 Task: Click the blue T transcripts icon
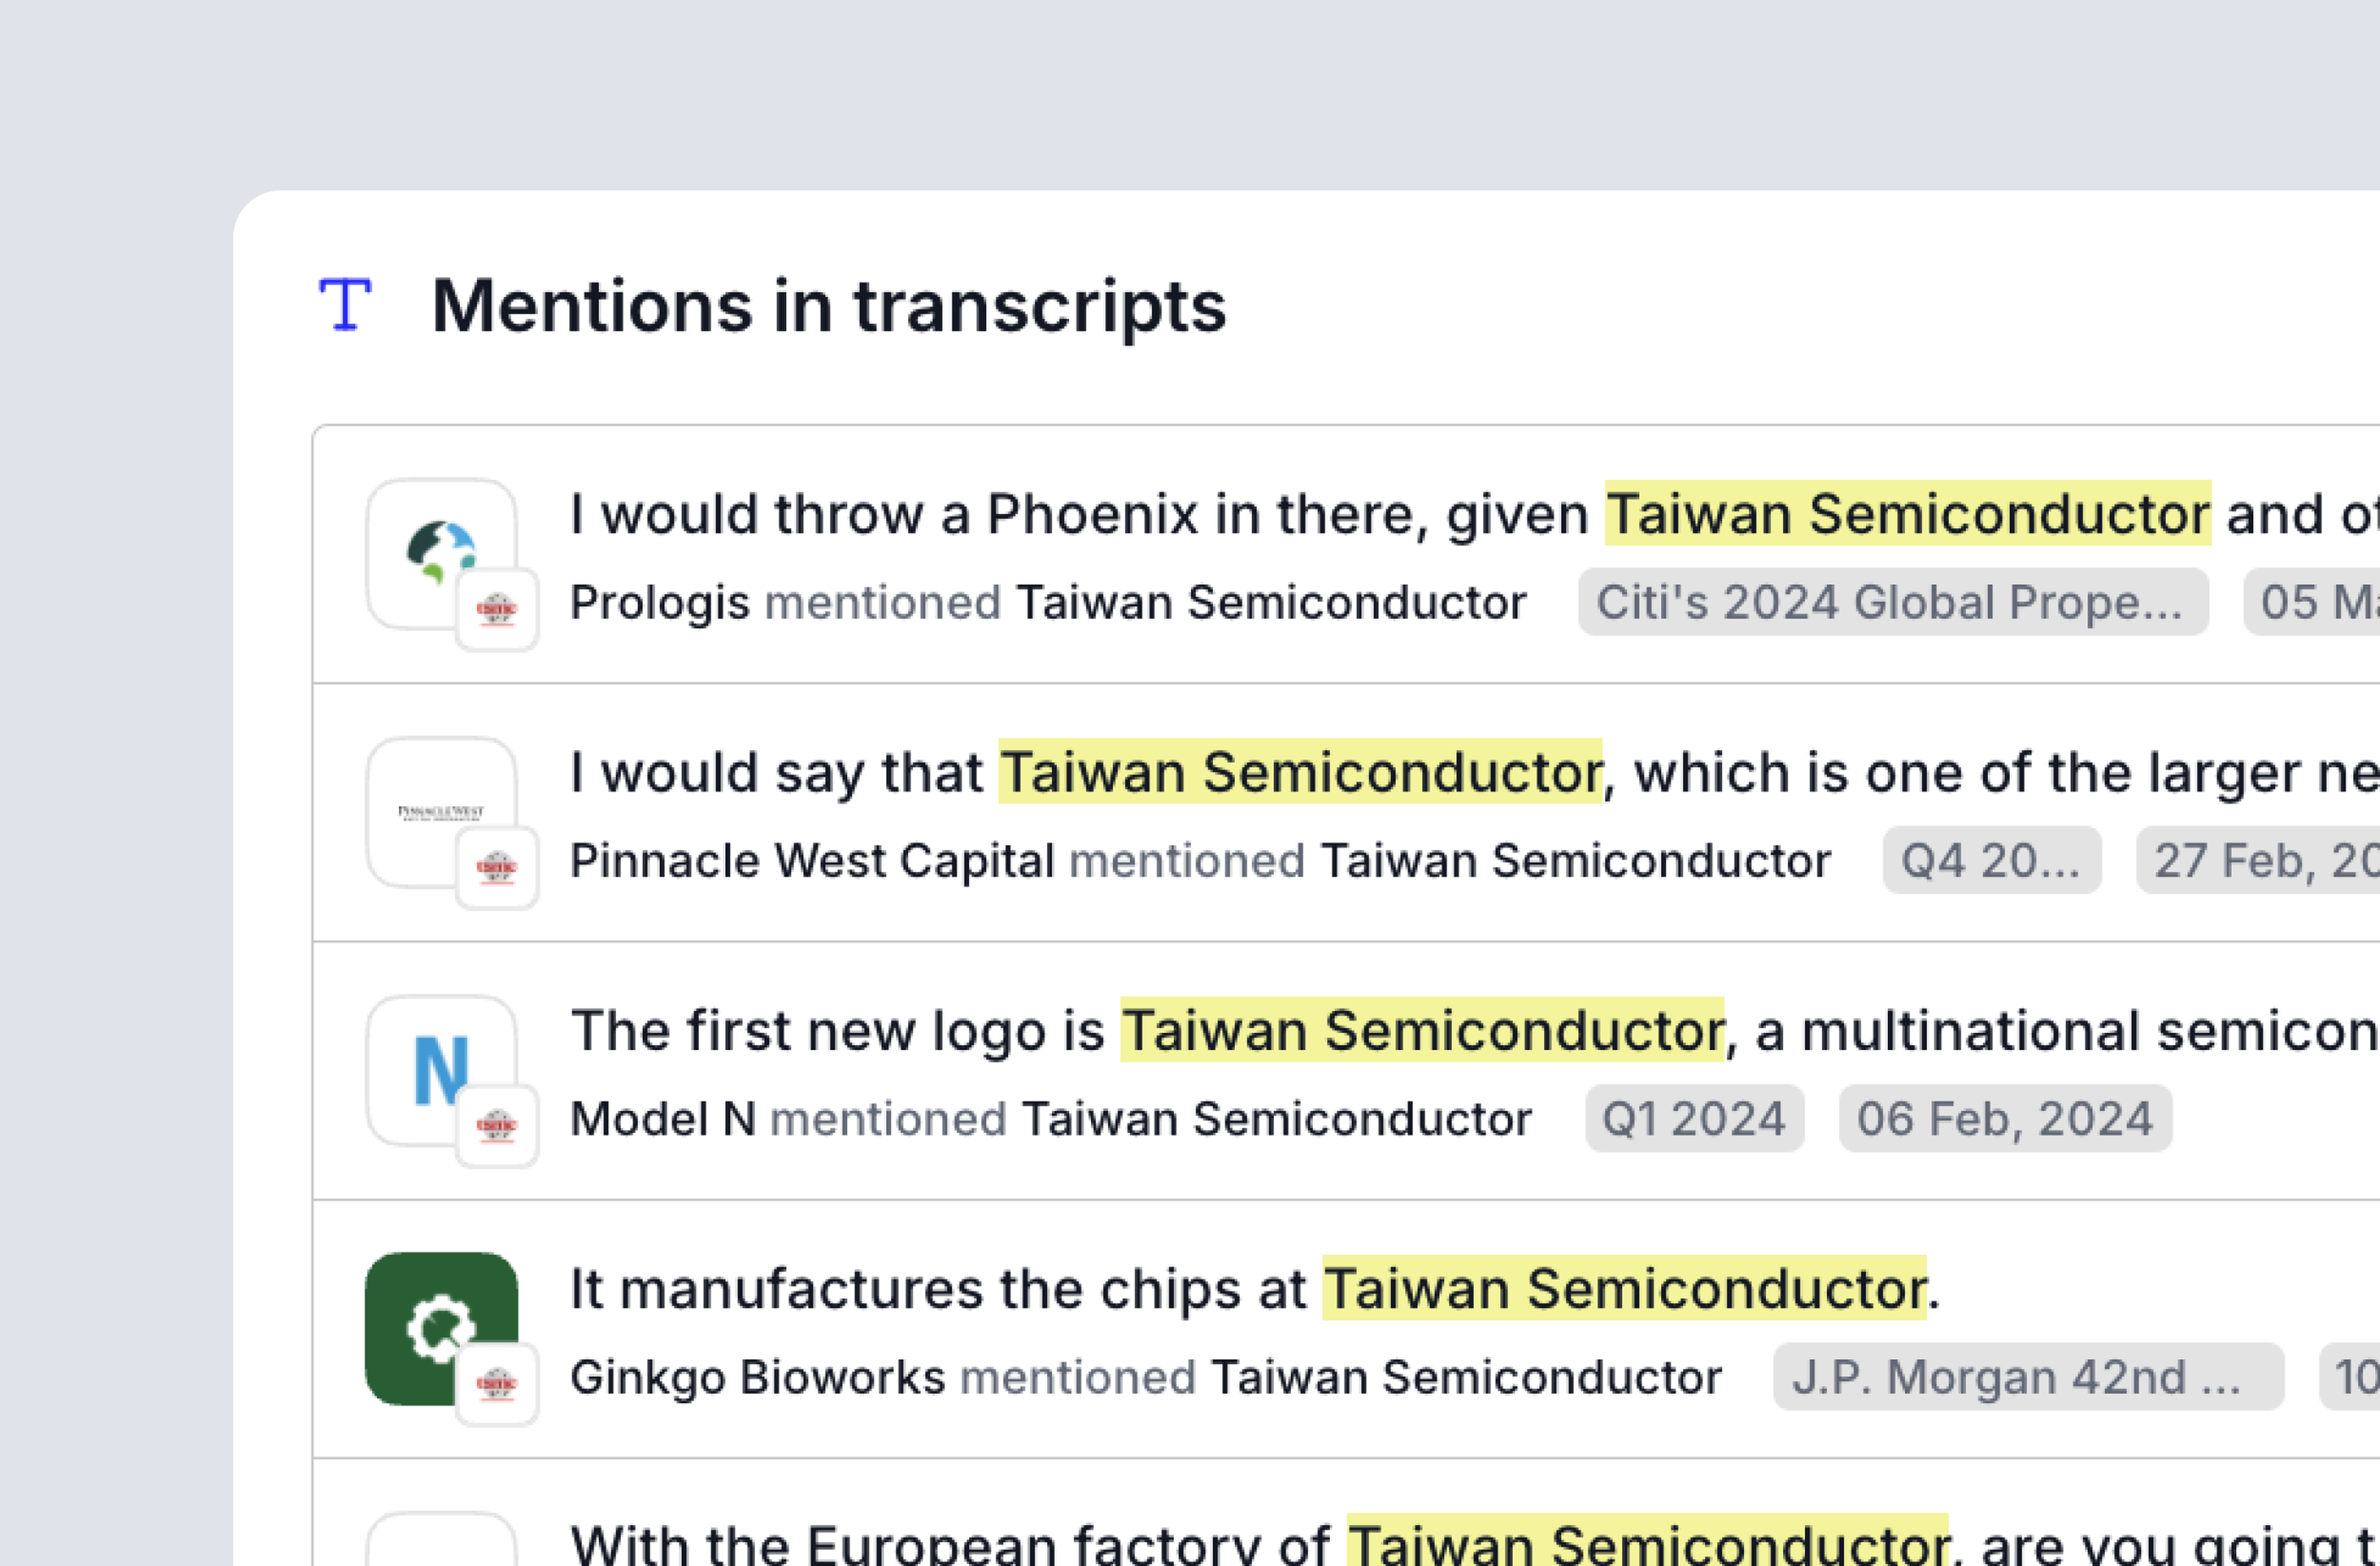345,304
